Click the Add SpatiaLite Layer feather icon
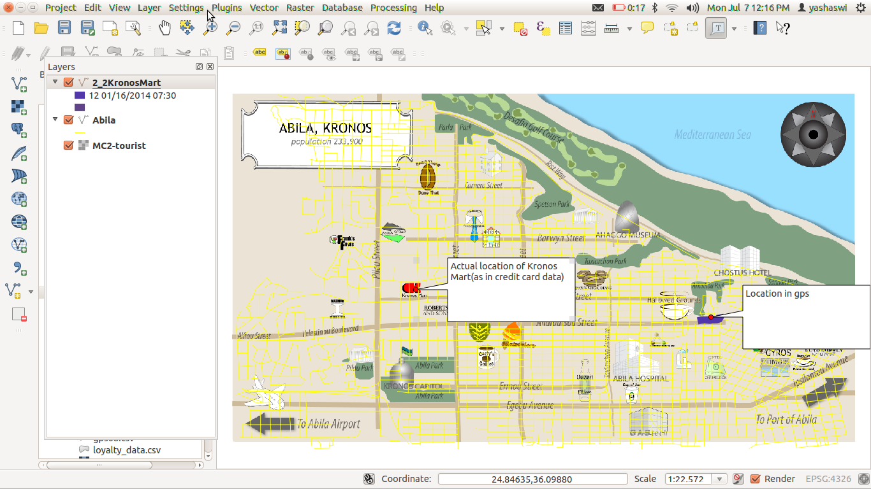Viewport: 871px width, 489px height. (x=19, y=153)
